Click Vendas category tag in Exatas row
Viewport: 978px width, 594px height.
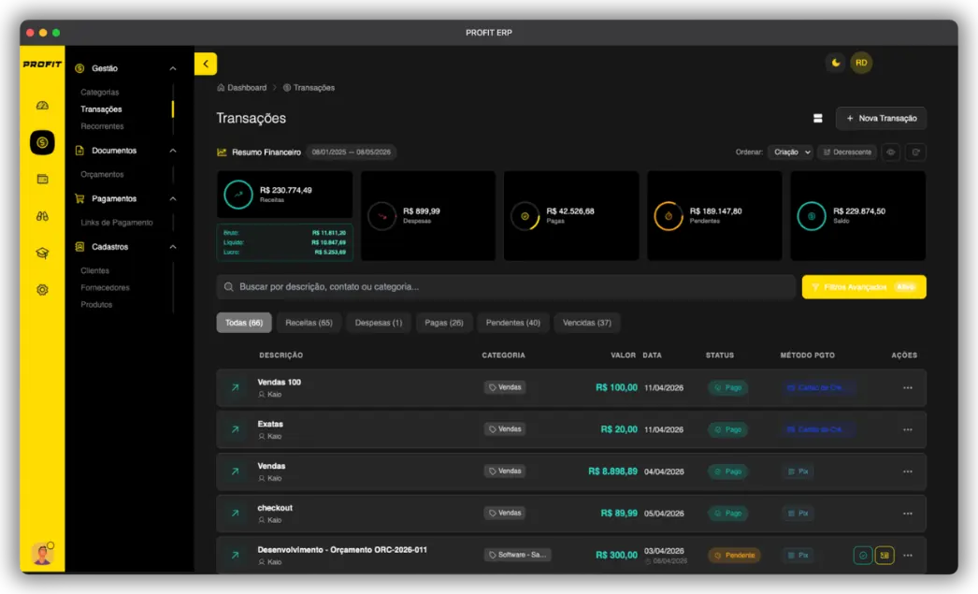[505, 429]
